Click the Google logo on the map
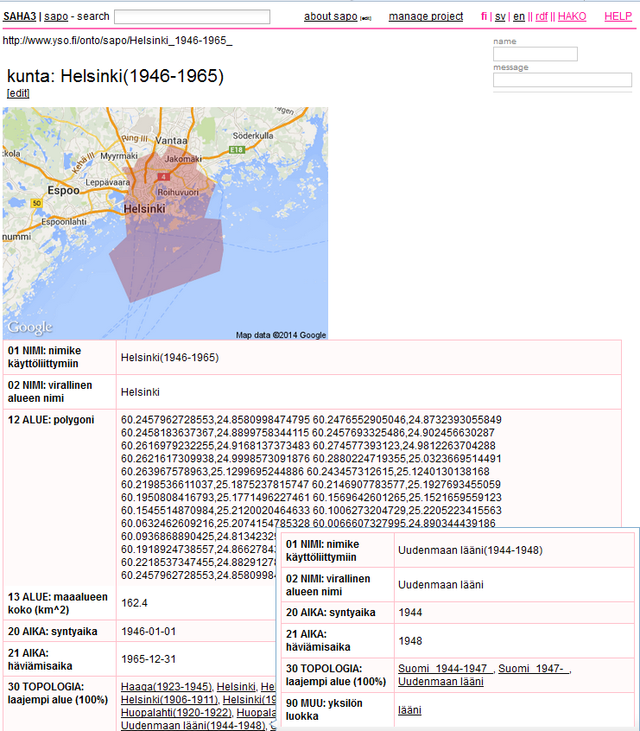The image size is (640, 731). point(30,327)
